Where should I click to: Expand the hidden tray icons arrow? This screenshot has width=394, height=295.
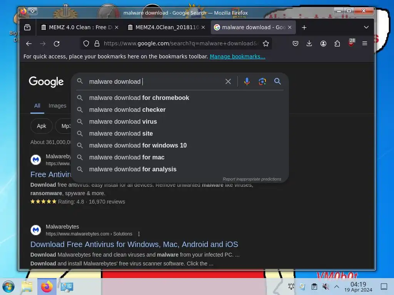(x=337, y=287)
